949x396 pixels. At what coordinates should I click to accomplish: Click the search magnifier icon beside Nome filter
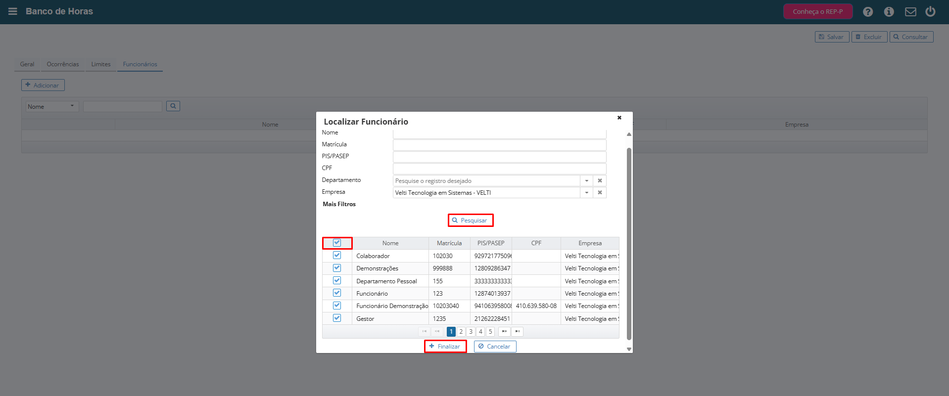173,106
